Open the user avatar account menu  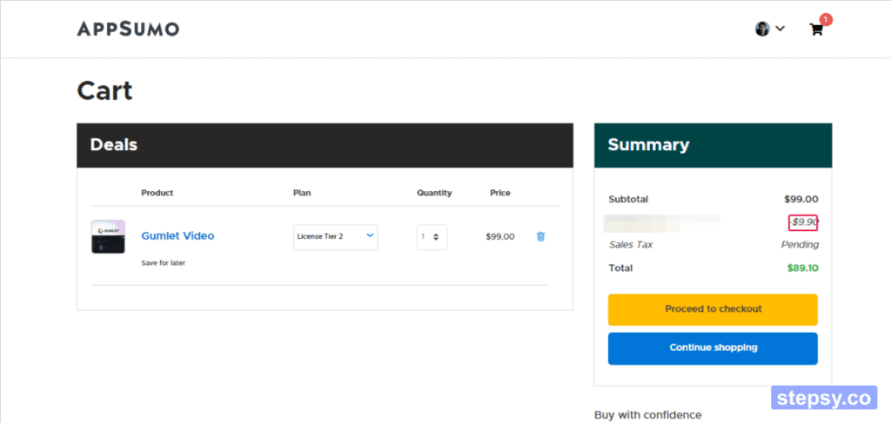[x=769, y=29]
